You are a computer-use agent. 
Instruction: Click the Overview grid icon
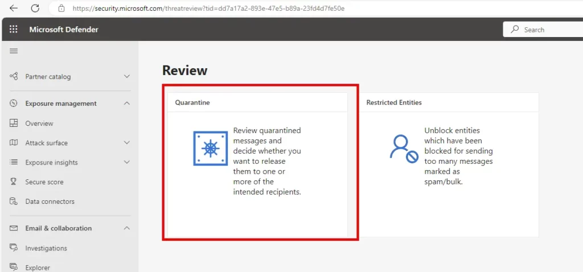tap(14, 123)
